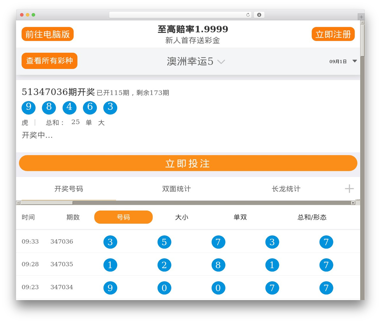Switch to the 开奖号码 tab
Image resolution: width=381 pixels, height=323 pixels.
(69, 189)
